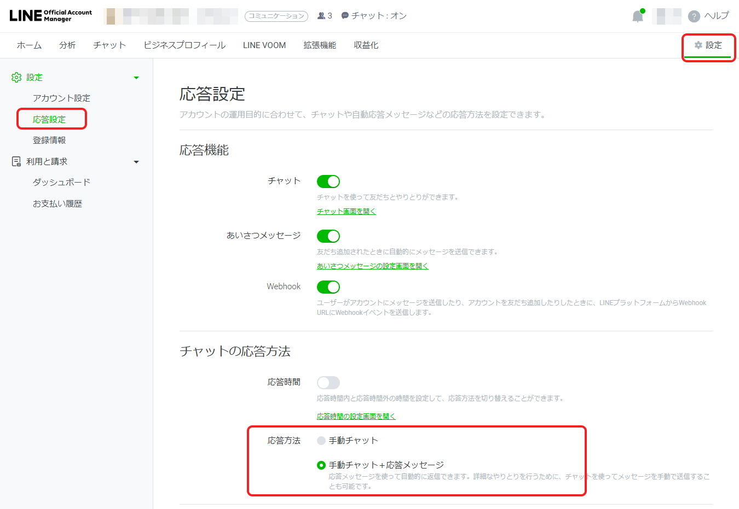Disable the あいさつメッセージ toggle
Image resolution: width=739 pixels, height=509 pixels.
point(328,236)
